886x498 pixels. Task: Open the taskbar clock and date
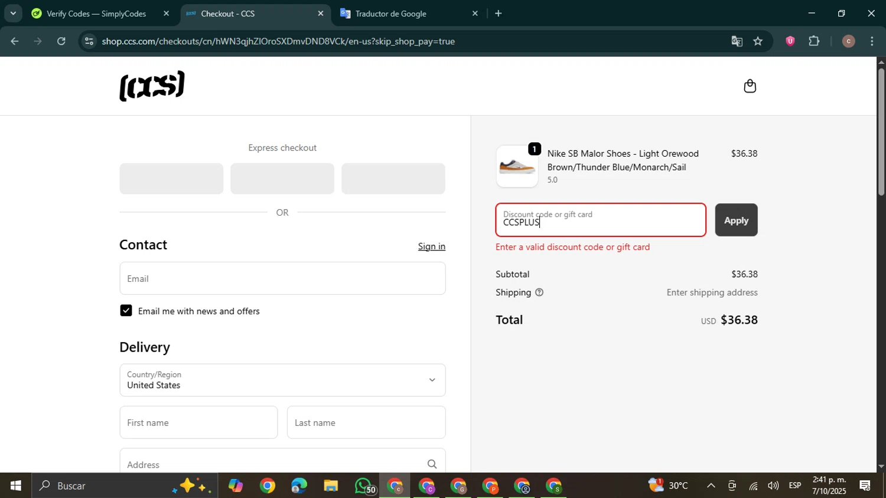pyautogui.click(x=829, y=486)
